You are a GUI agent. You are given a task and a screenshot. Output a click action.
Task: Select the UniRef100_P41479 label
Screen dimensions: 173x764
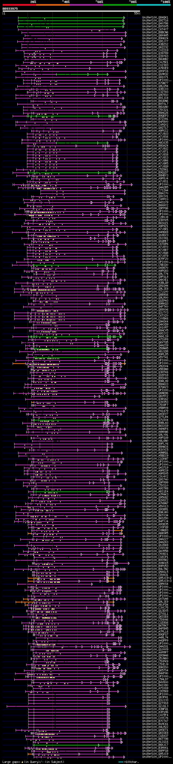[155, 411]
